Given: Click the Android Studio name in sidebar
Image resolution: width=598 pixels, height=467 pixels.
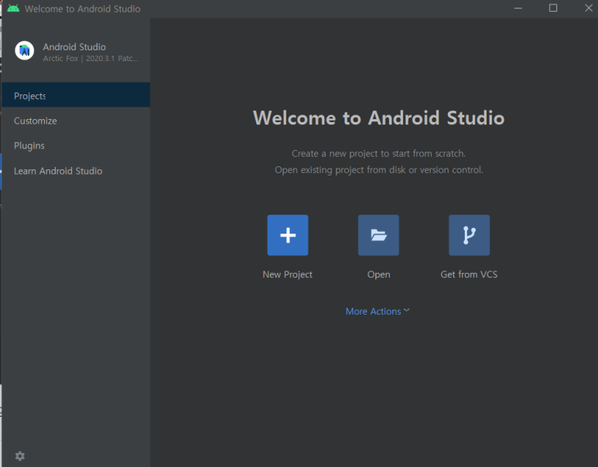Looking at the screenshot, I should [x=74, y=47].
